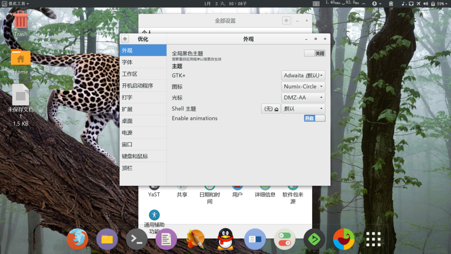Click the display tray icon in top bar
The width and height of the screenshot is (451, 254).
tap(411, 4)
